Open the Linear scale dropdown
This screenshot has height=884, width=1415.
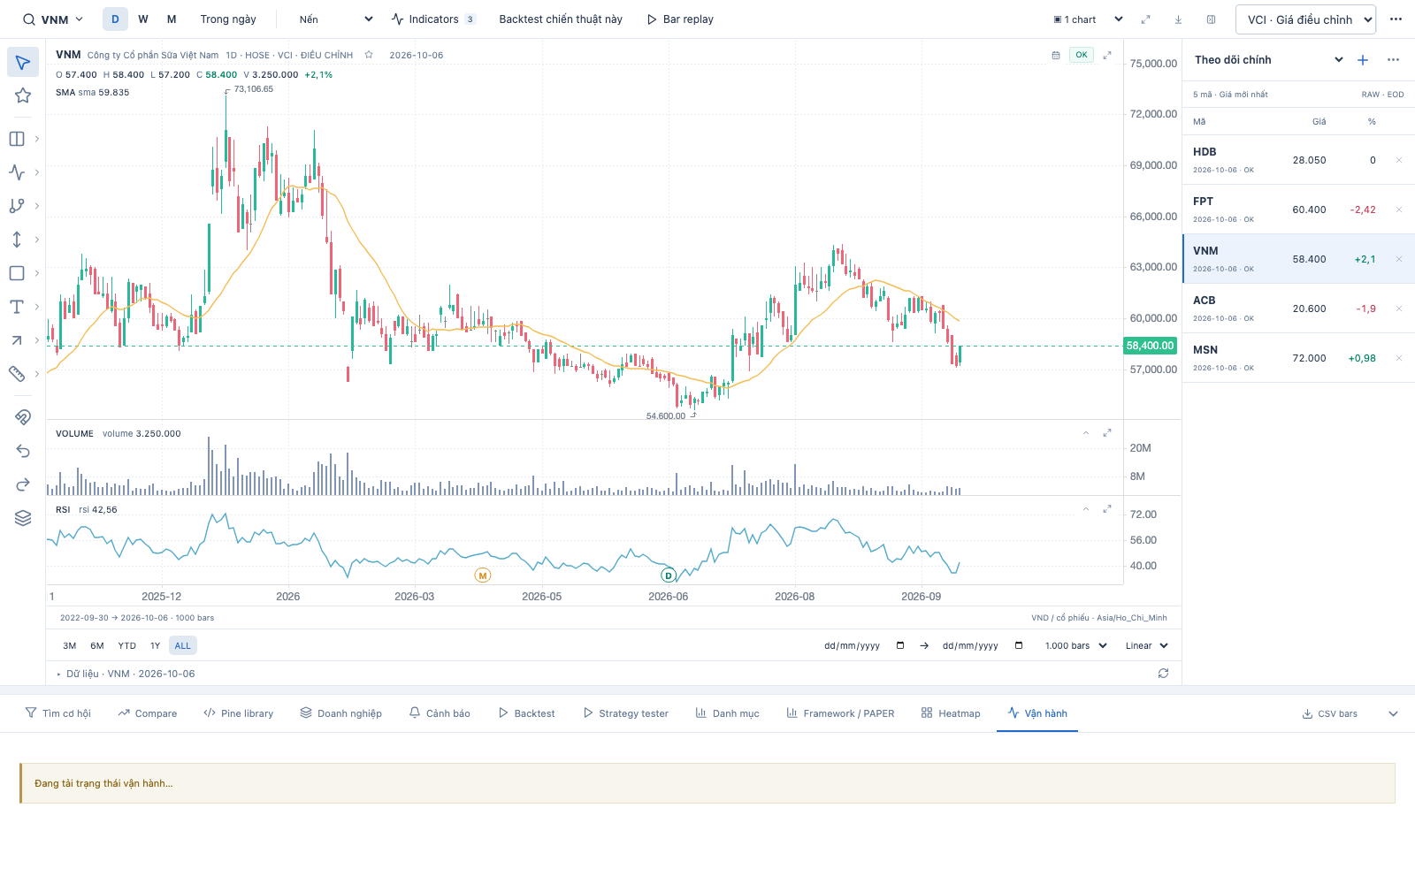pos(1147,646)
